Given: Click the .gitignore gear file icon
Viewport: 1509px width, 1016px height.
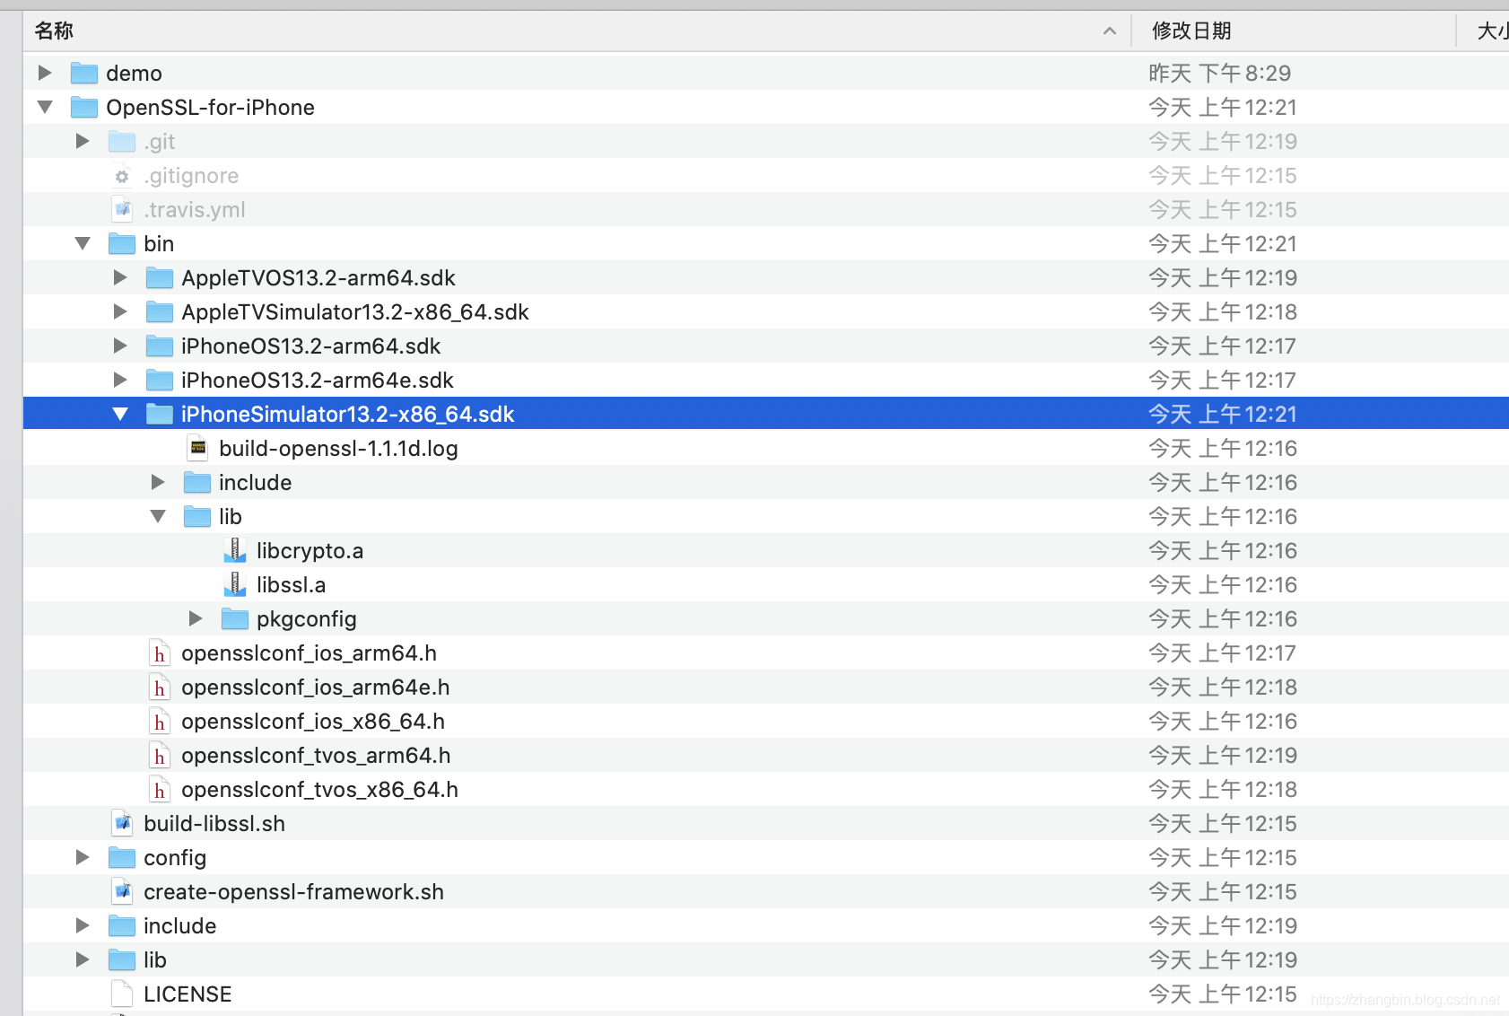Looking at the screenshot, I should [x=122, y=176].
